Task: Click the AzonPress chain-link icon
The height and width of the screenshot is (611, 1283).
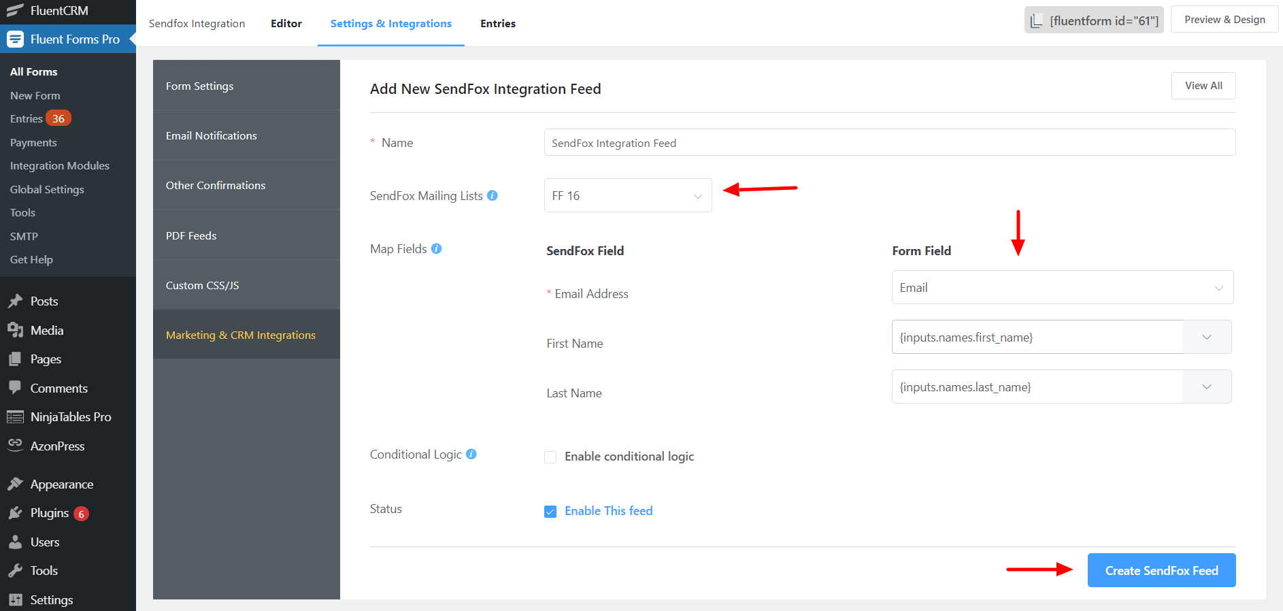Action: [16, 446]
